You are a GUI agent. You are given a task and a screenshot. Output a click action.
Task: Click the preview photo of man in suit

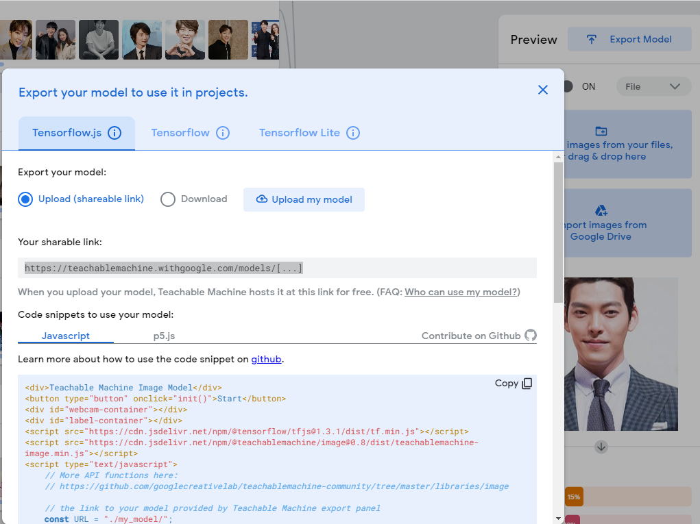621,354
